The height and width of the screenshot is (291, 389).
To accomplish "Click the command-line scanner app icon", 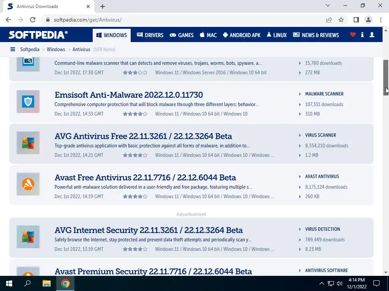I will point(28,64).
